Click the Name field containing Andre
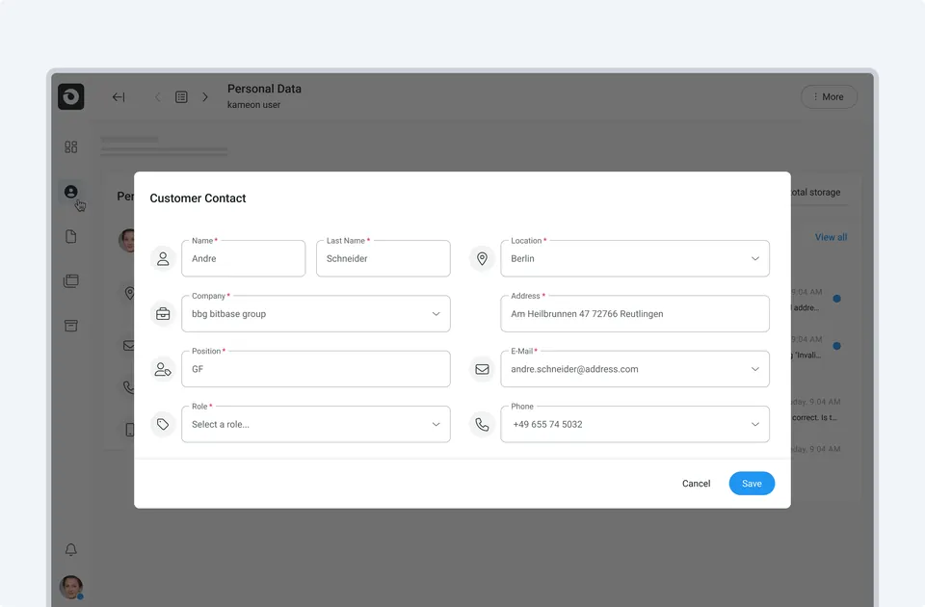This screenshot has width=925, height=607. [244, 258]
